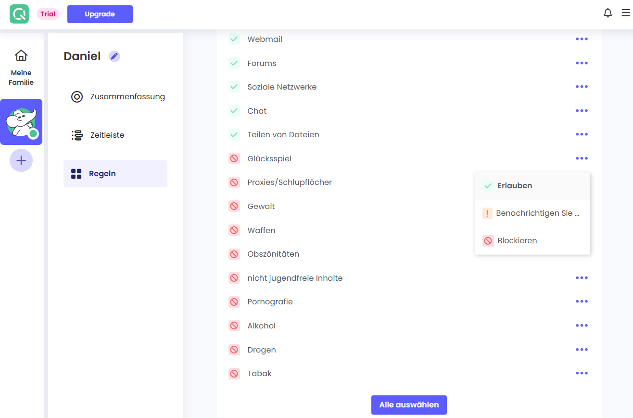Screen dimensions: 633x418
Task: Open the hamburger menu
Action: (625, 13)
